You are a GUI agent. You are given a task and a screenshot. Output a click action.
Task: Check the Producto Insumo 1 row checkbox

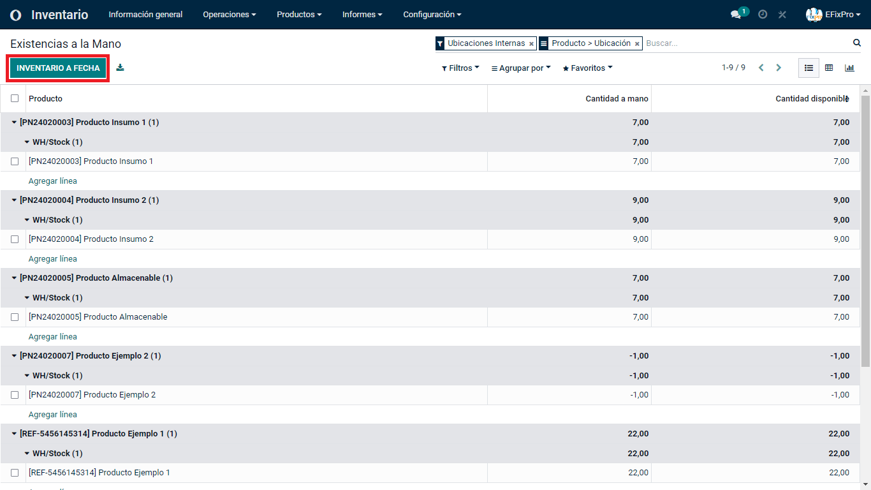pos(15,161)
